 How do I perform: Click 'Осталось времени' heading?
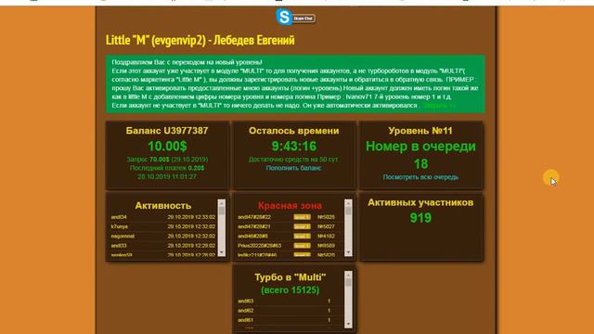[x=293, y=131]
